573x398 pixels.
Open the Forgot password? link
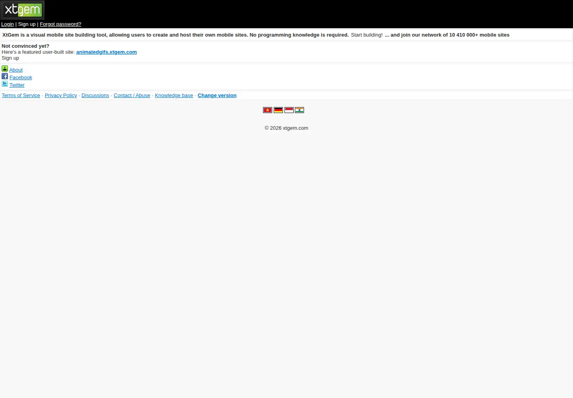click(60, 24)
